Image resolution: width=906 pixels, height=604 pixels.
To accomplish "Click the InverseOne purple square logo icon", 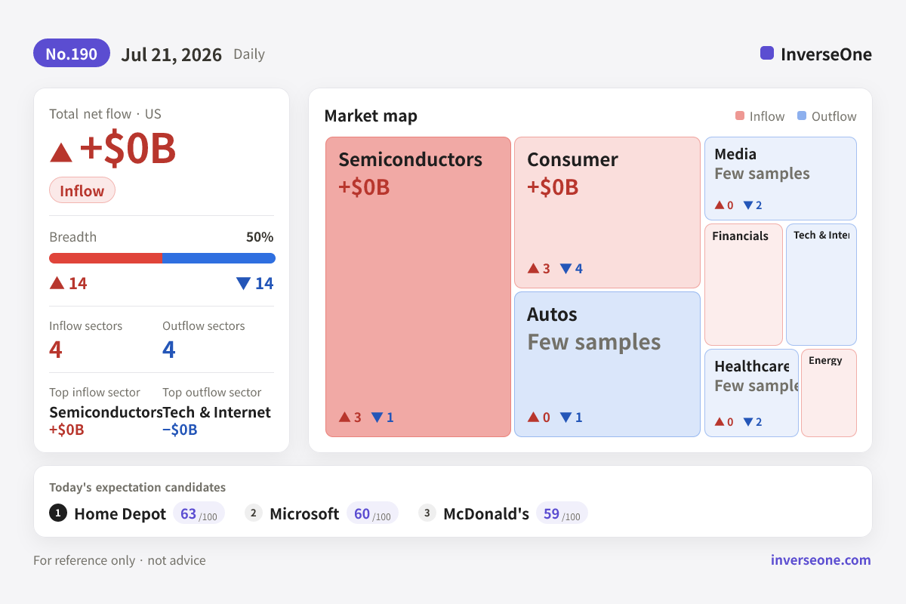I will click(x=767, y=53).
